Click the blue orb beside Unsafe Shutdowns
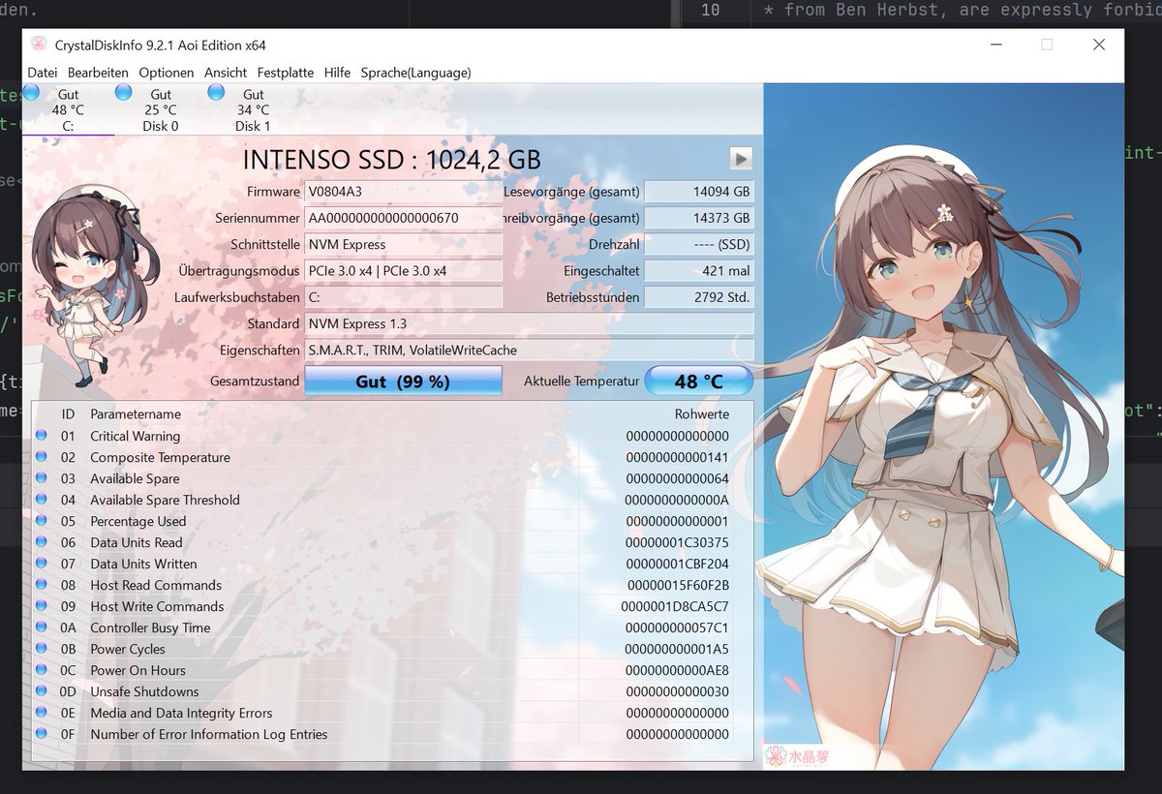This screenshot has width=1162, height=794. coord(42,691)
